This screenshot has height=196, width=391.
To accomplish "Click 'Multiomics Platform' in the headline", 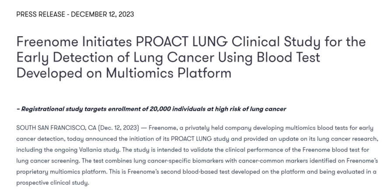I will (x=168, y=73).
